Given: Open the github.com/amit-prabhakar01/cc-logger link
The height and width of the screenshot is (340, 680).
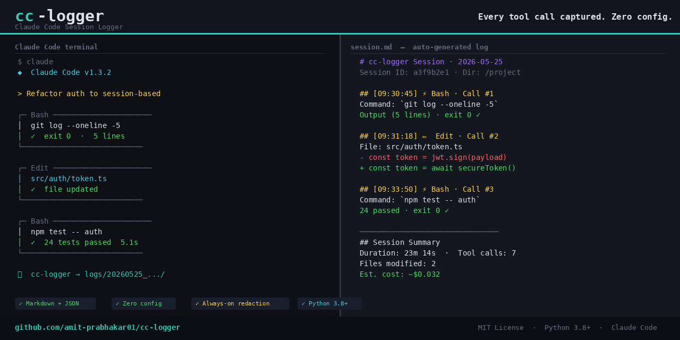Looking at the screenshot, I should click(97, 328).
